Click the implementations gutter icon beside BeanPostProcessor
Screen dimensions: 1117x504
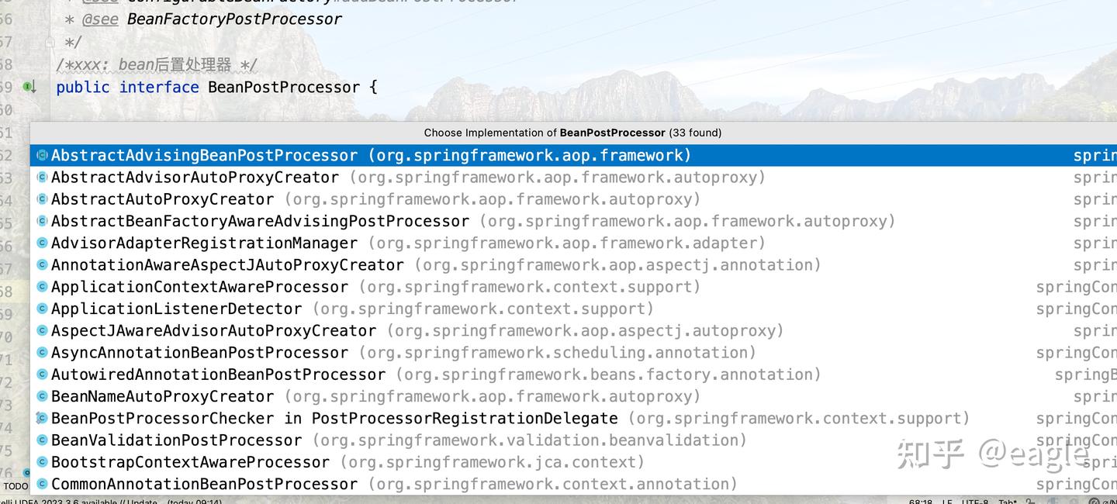click(29, 87)
